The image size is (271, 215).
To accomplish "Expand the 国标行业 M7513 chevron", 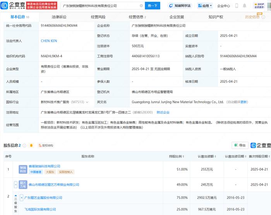I will click(x=87, y=102).
